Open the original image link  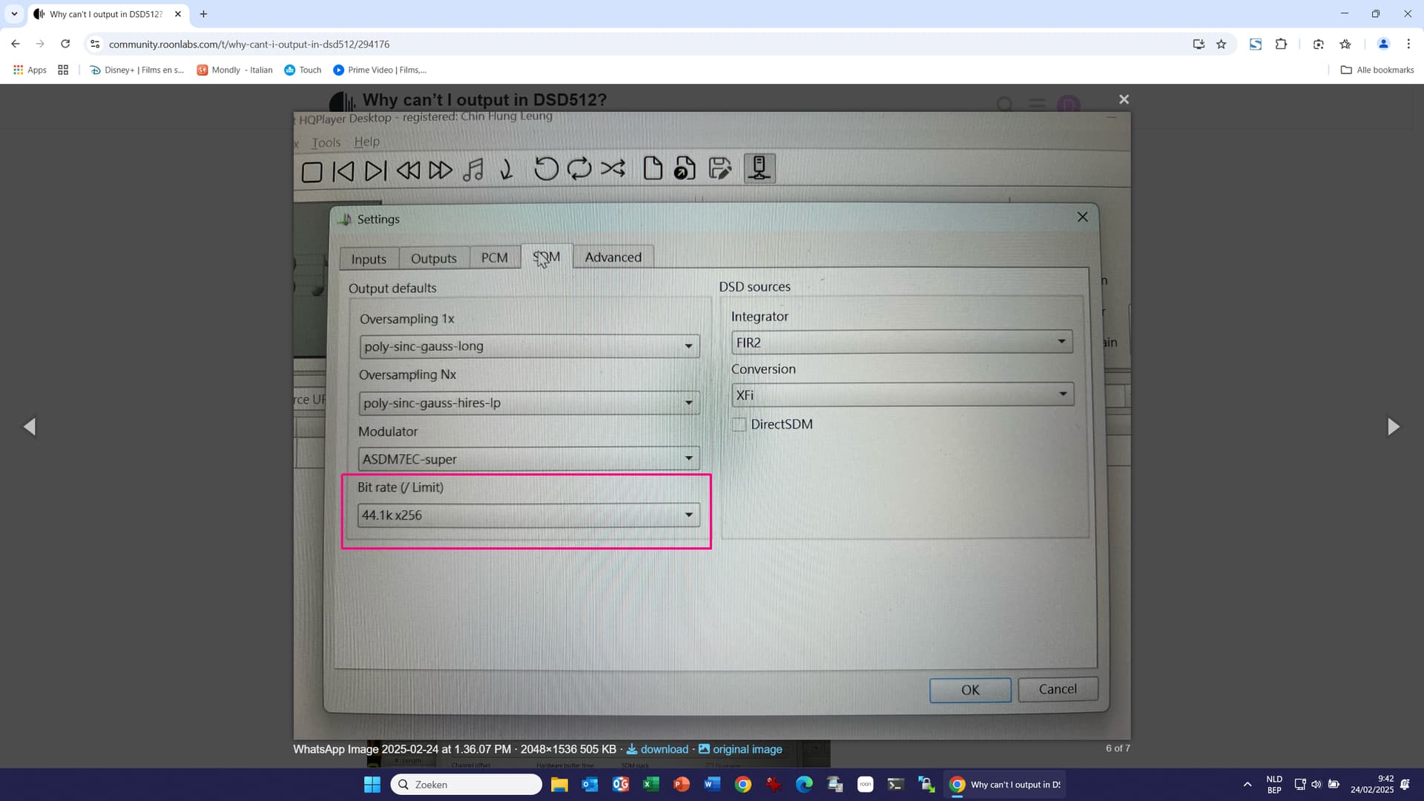[x=740, y=749]
